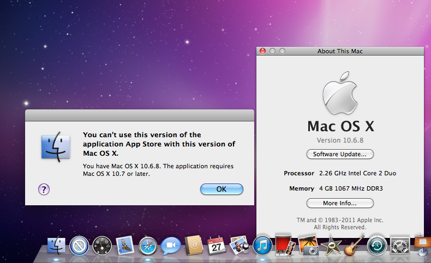431x263 pixels.
Task: Open iChat from the Dock
Action: [x=171, y=246]
